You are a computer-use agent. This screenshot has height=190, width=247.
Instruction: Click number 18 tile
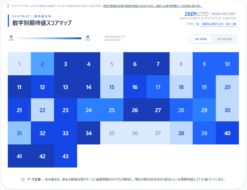tap(181, 87)
